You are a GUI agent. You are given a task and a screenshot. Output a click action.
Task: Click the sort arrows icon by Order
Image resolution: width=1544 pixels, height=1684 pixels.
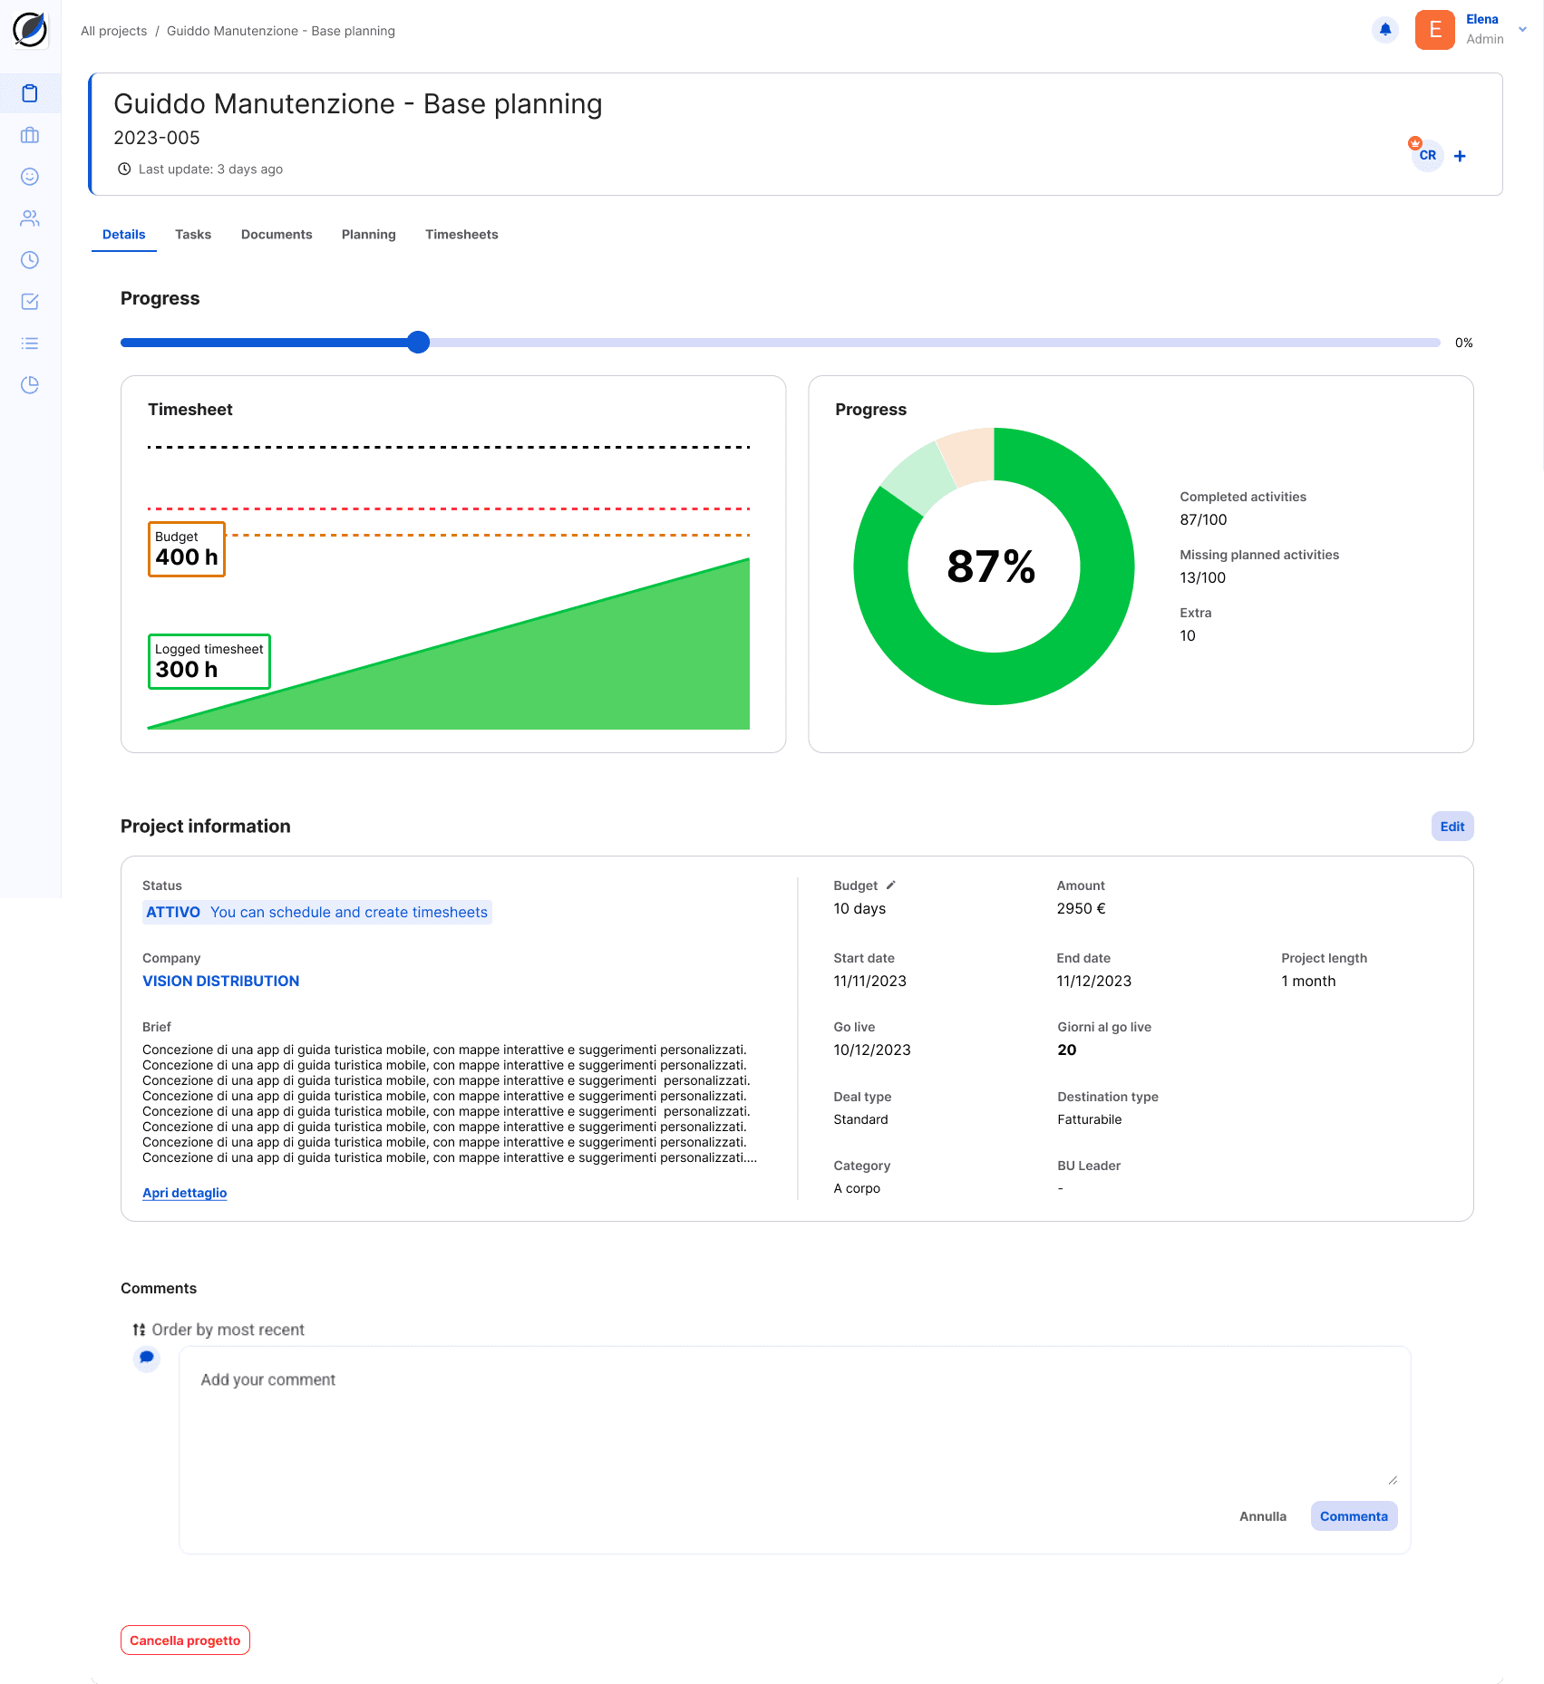139,1330
